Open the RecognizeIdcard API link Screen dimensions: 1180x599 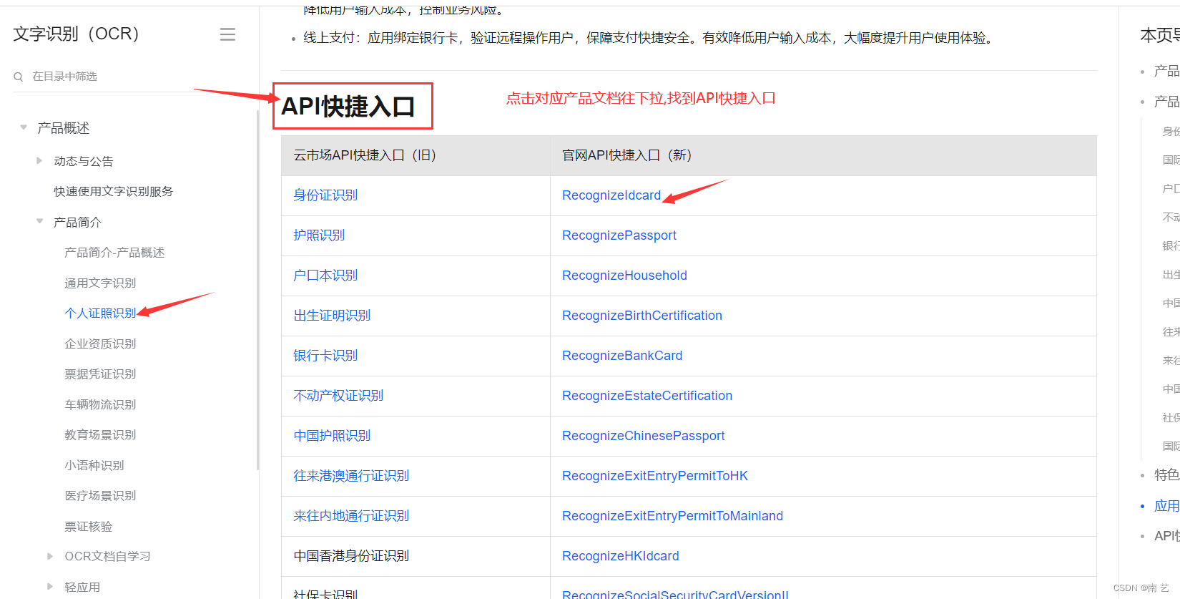(611, 195)
